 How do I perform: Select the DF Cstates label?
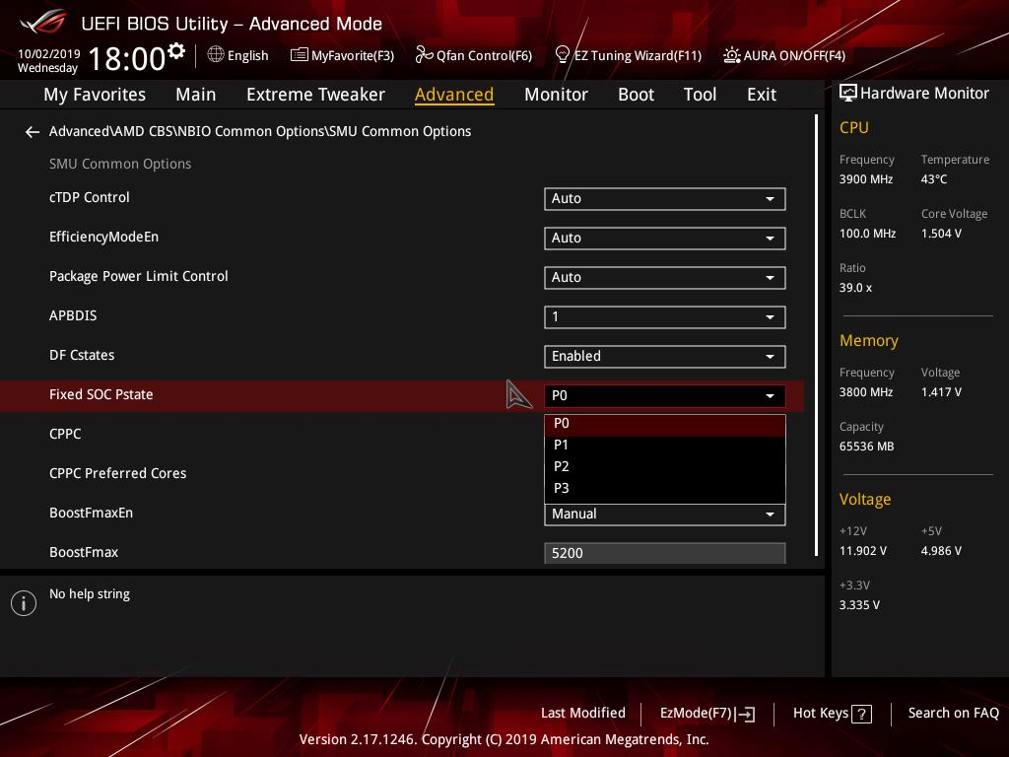tap(82, 355)
